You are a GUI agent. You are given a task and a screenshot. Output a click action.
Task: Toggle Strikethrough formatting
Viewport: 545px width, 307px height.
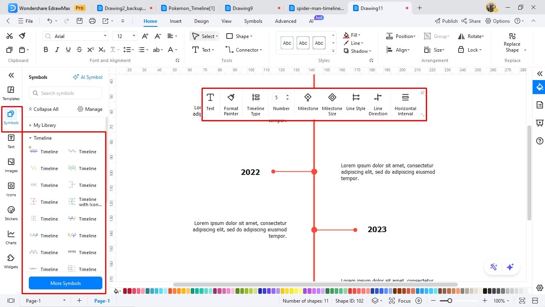pyautogui.click(x=80, y=50)
